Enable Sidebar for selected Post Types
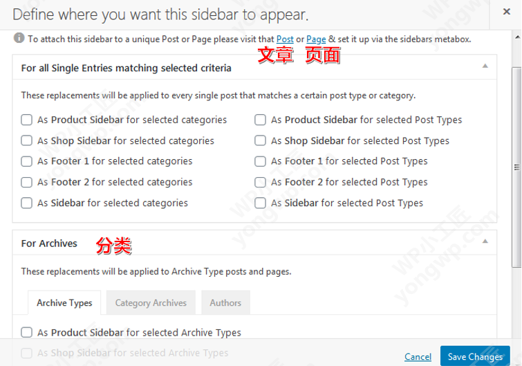This screenshot has width=522, height=366. pos(261,203)
